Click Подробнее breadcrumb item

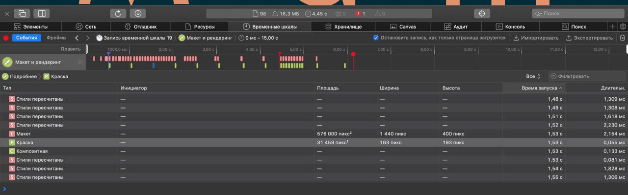pyautogui.click(x=19, y=76)
